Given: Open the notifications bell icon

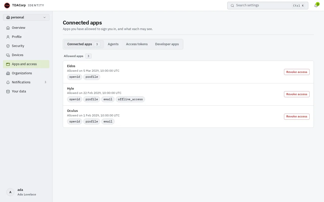Looking at the screenshot, I should [x=316, y=6].
